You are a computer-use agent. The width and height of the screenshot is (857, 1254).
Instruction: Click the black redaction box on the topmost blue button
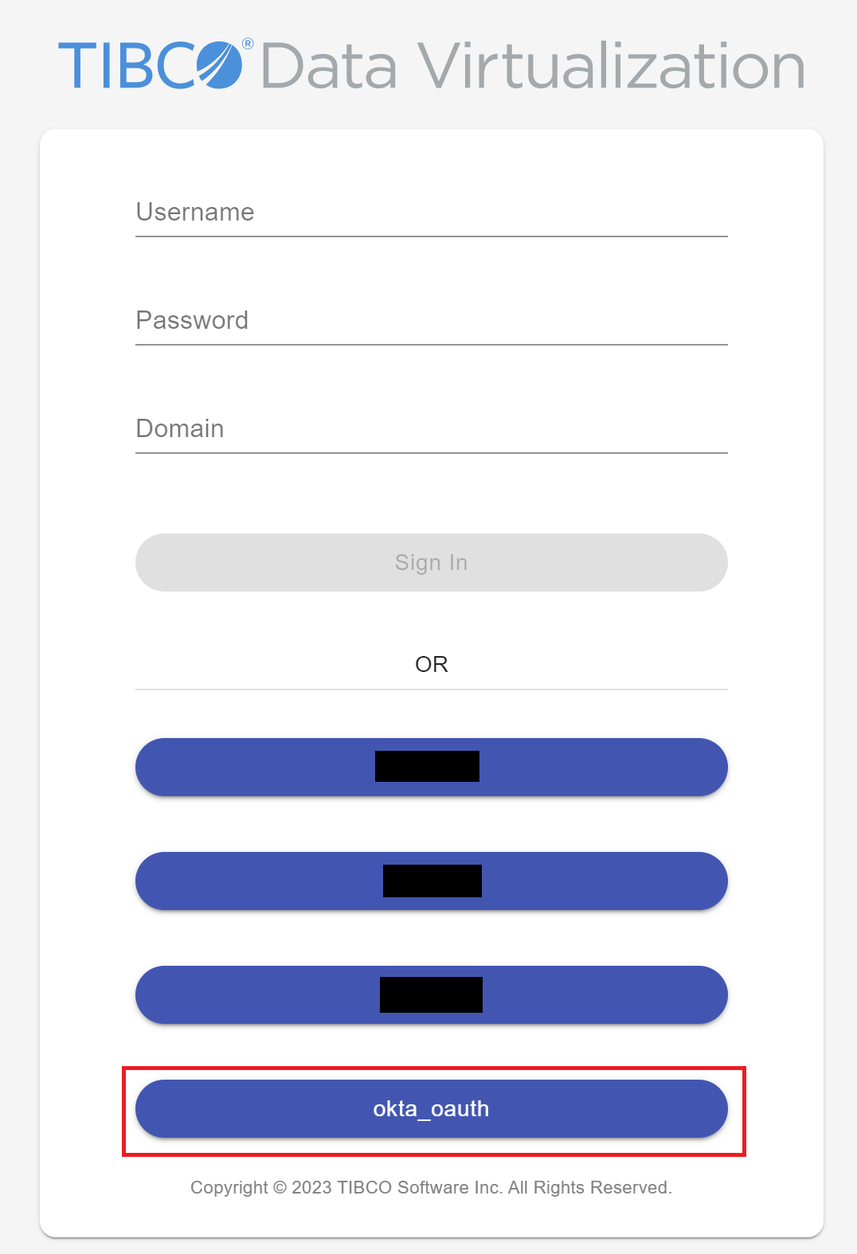click(427, 766)
